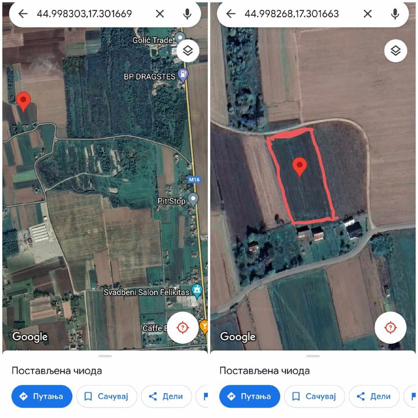Viewport: 418px width, 418px height.
Task: Tap microphone in right search bar
Action: [395, 14]
